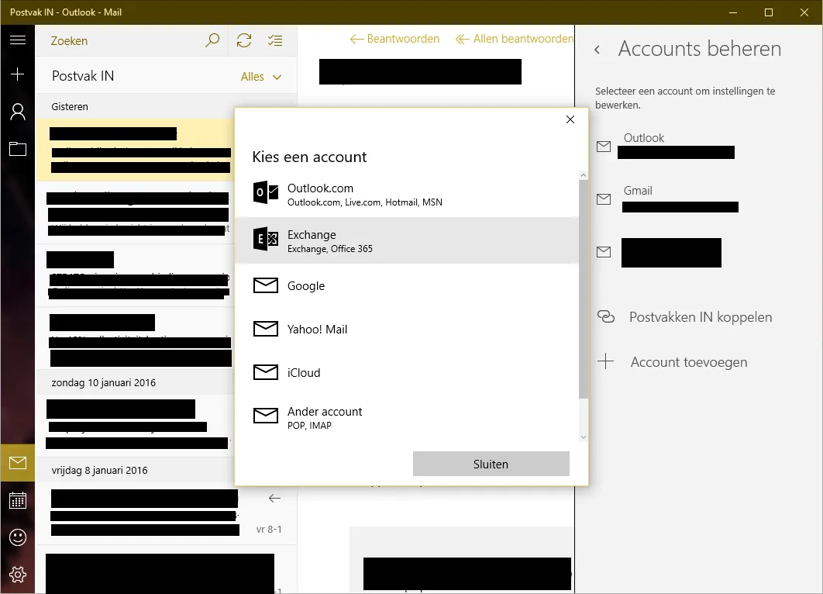Screen dimensions: 823x594
Task: Open the hamburger navigation menu
Action: click(x=17, y=40)
